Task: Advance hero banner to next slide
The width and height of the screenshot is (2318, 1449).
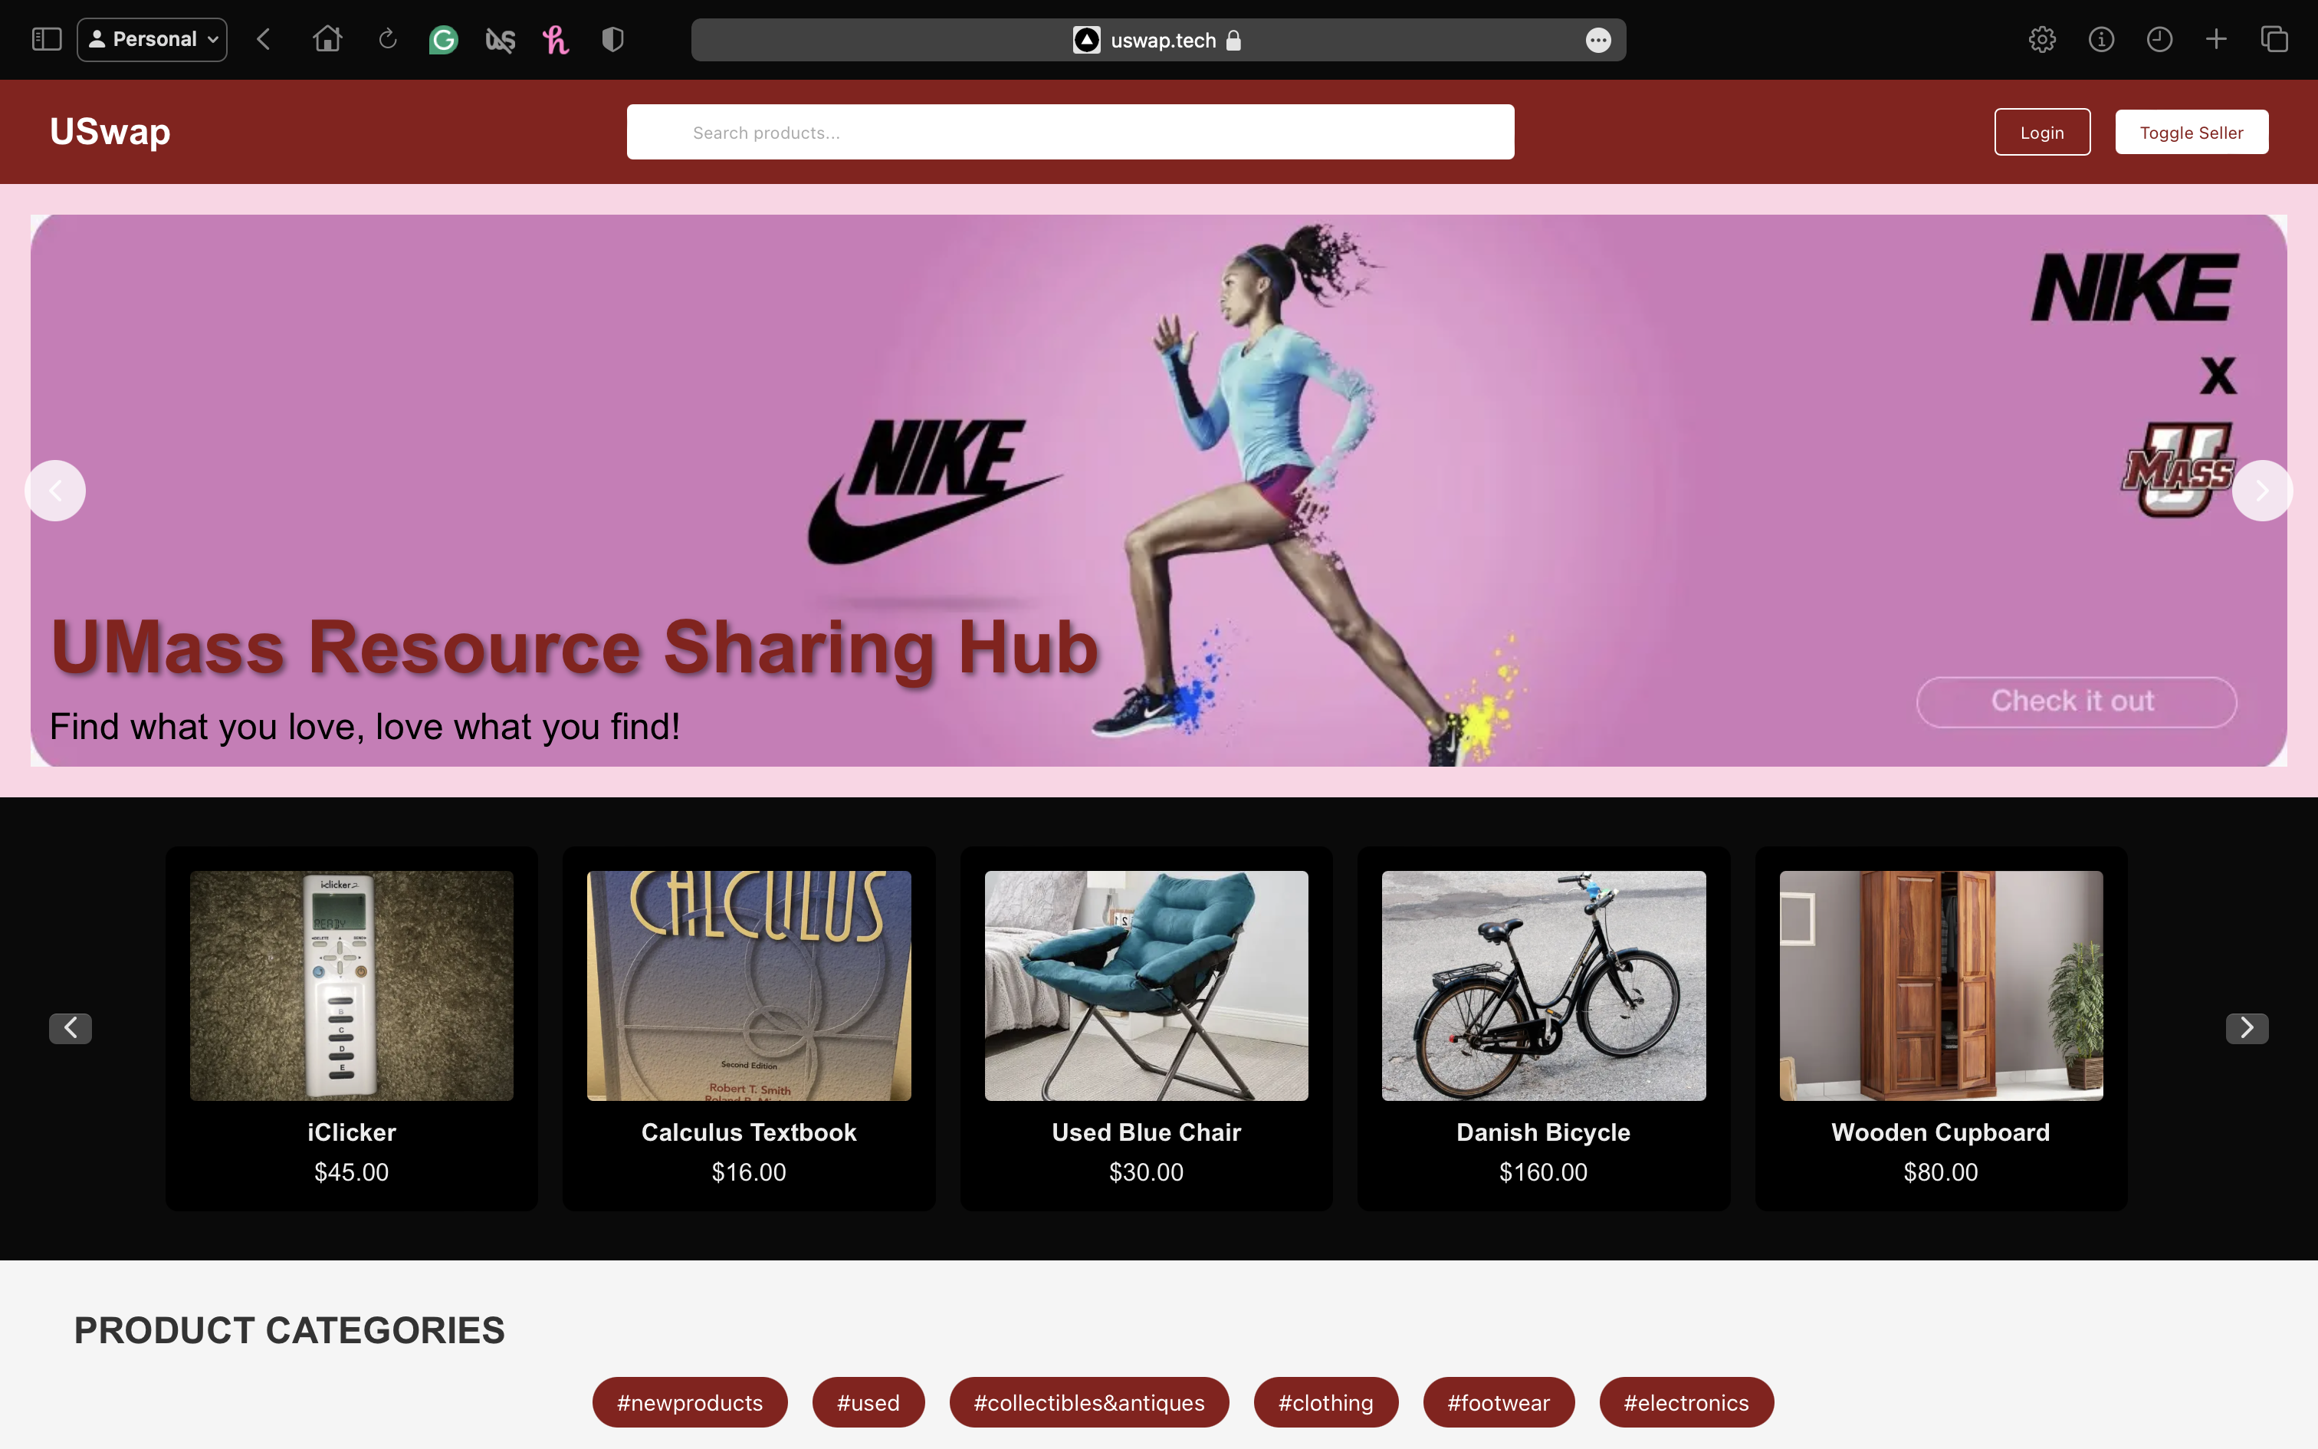Action: click(x=2261, y=491)
